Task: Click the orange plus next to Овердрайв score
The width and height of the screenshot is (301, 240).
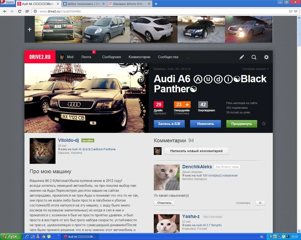Action: (187, 104)
